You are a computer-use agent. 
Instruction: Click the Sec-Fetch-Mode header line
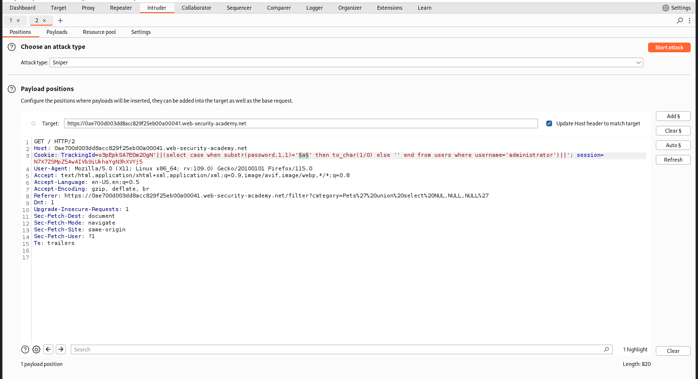[75, 223]
